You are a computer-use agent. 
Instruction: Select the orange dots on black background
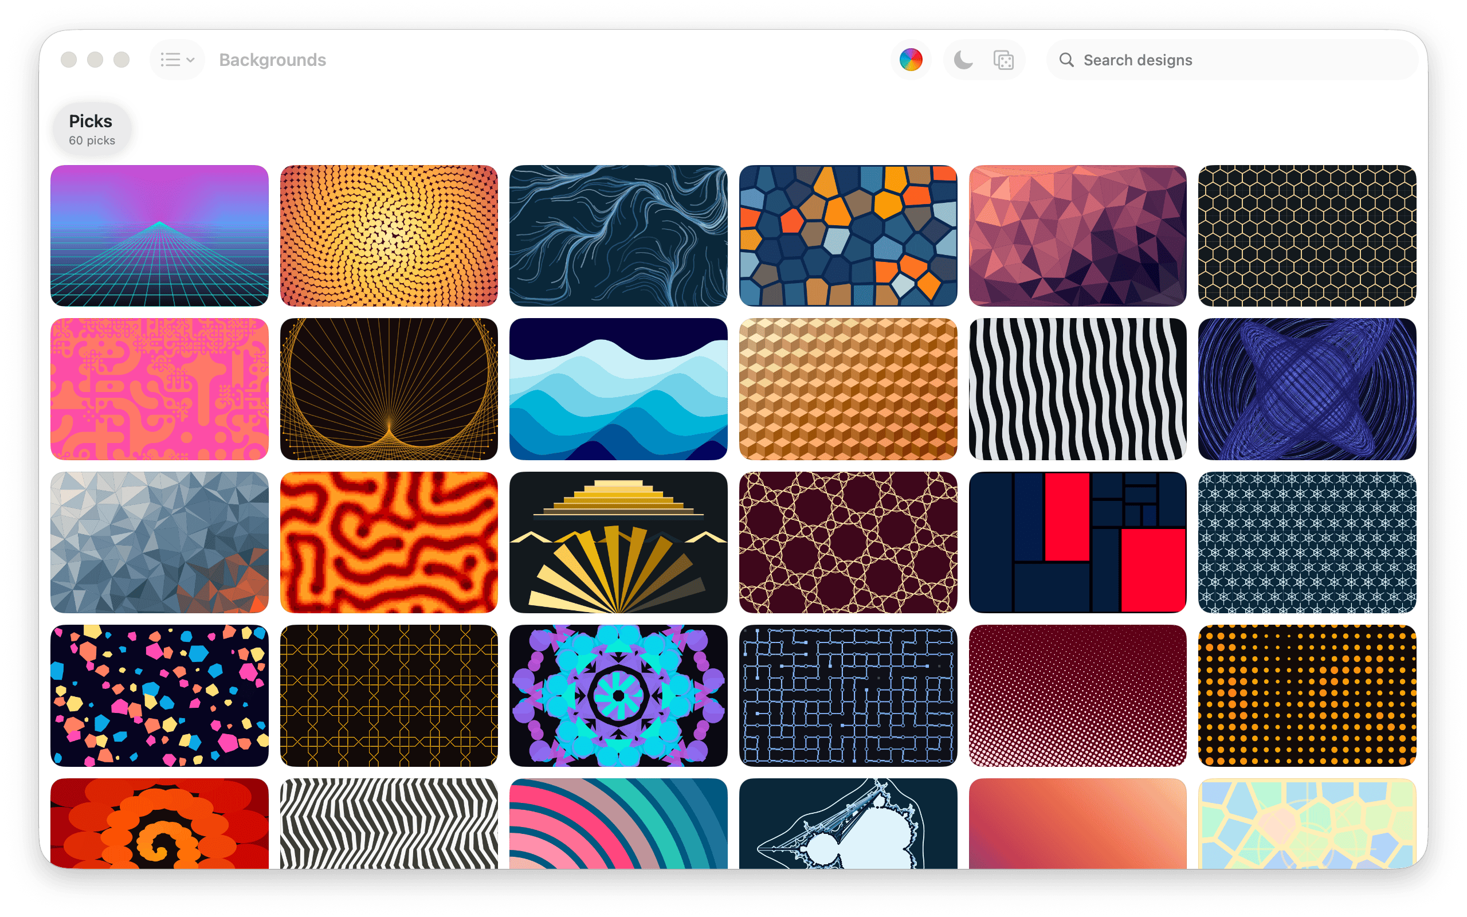tap(1308, 696)
